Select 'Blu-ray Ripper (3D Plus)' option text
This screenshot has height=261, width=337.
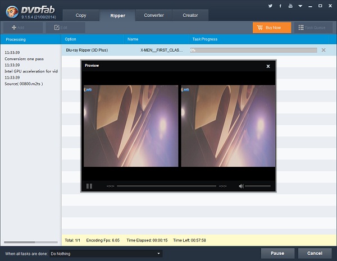tap(87, 50)
